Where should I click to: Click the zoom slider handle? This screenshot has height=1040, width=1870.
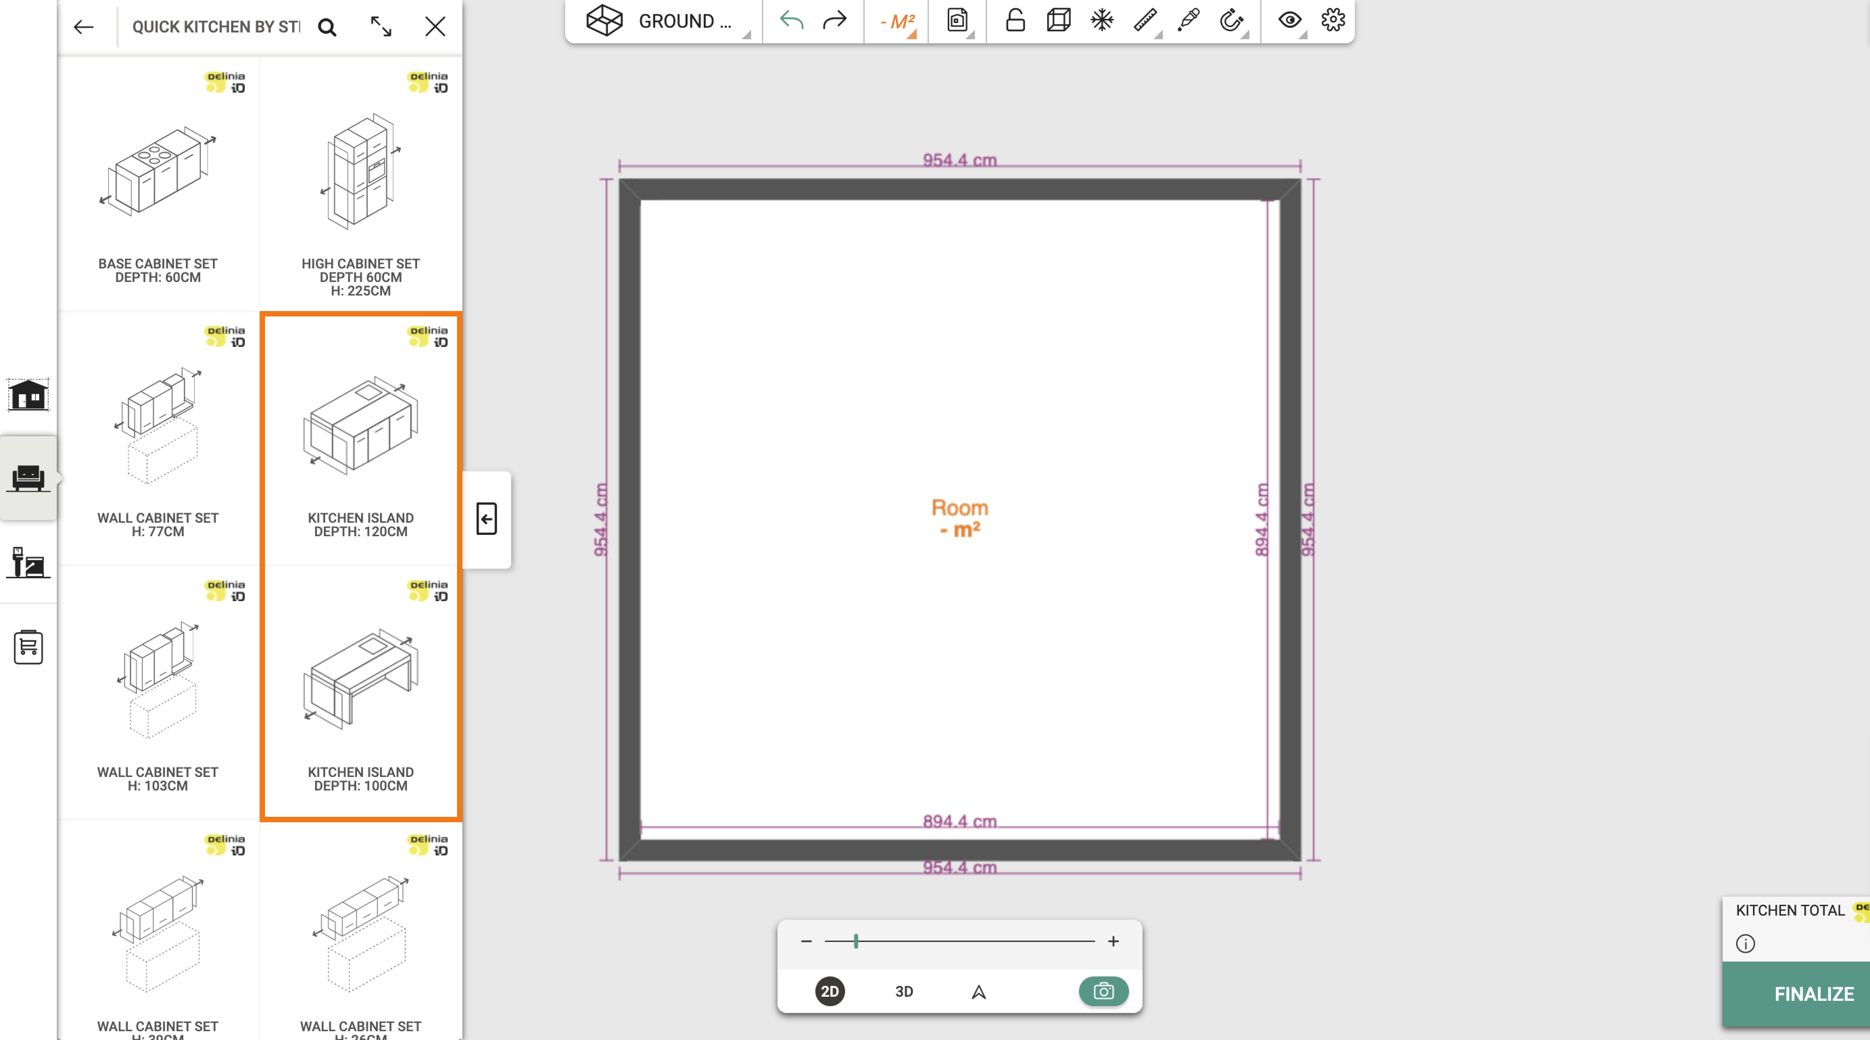click(856, 941)
